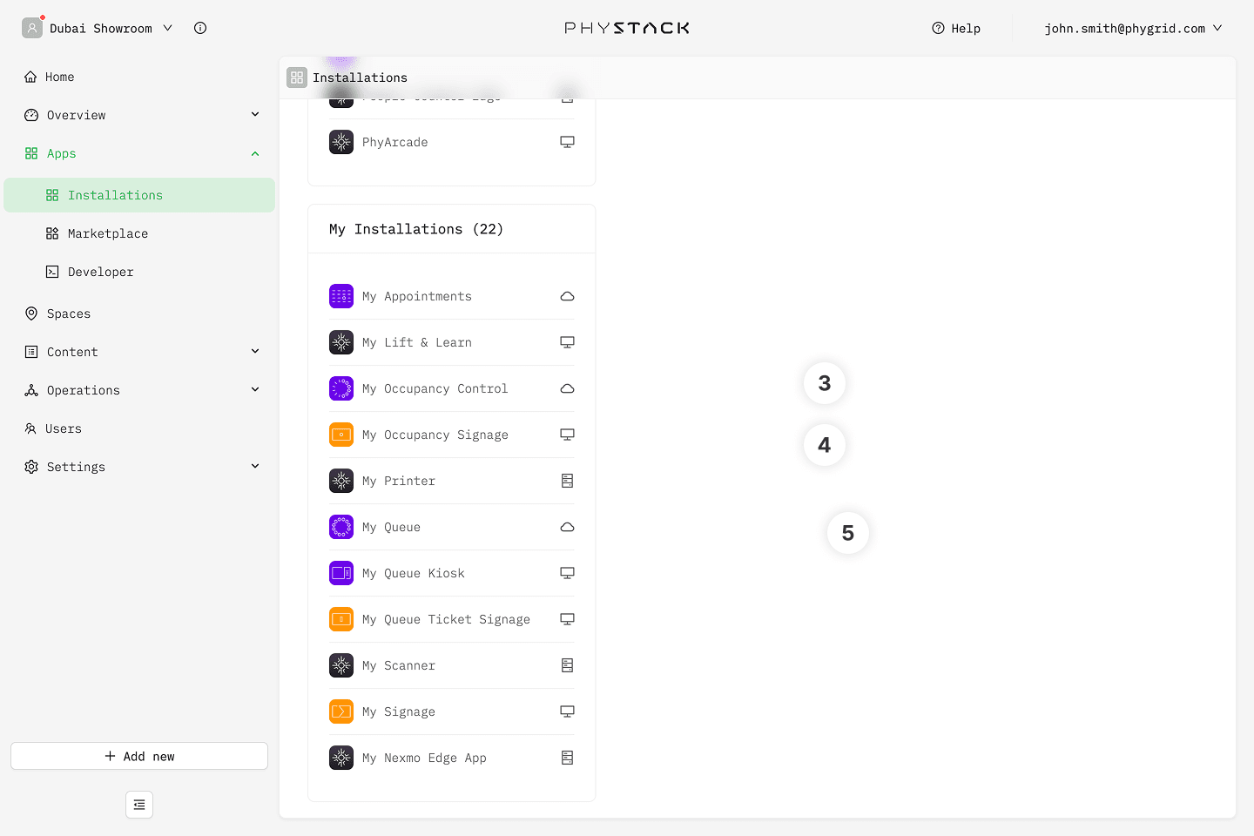Viewport: 1254px width, 836px height.
Task: Click screen icon on My Signage row
Action: point(567,711)
